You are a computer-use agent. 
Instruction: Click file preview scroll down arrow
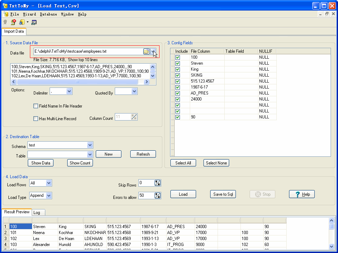(152, 76)
